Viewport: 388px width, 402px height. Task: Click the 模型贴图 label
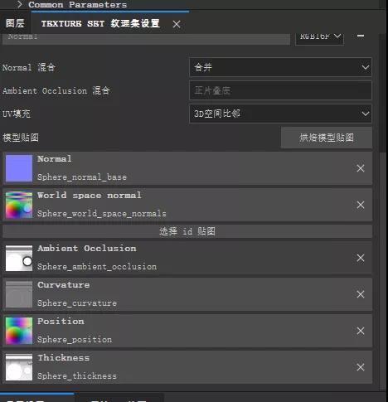tap(21, 138)
